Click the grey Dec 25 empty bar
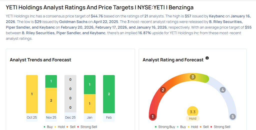The image size is (256, 130). click(x=70, y=94)
